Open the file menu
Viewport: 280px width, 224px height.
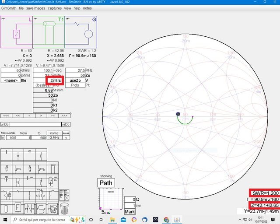(x=21, y=8)
